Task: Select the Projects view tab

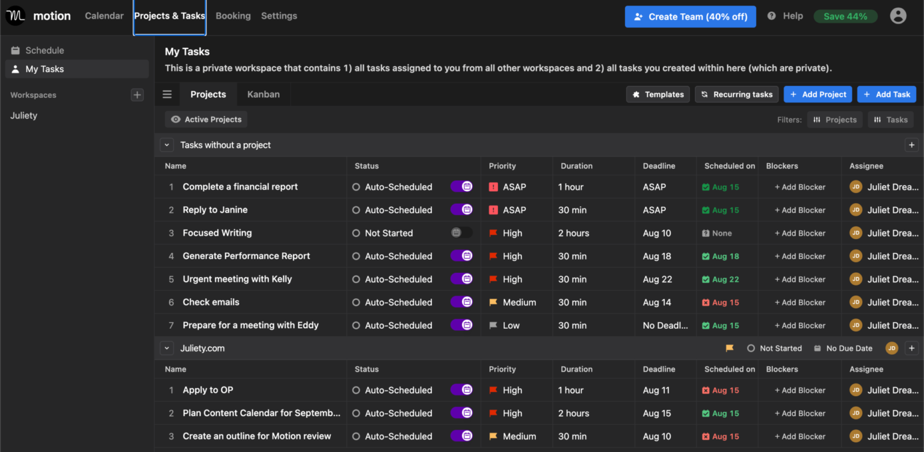Action: [208, 94]
